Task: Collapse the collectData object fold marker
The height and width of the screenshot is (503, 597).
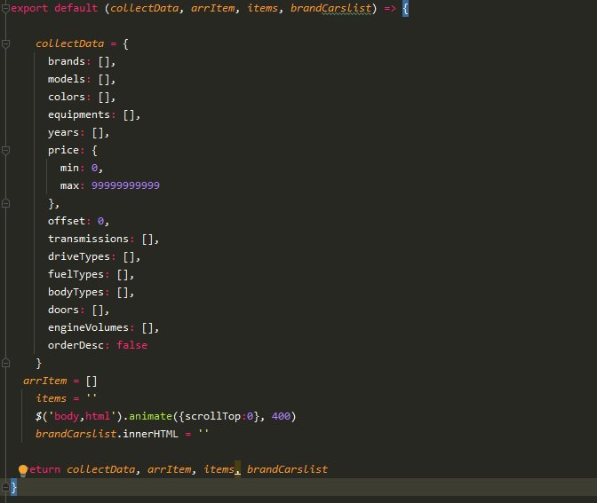Action: click(x=5, y=44)
